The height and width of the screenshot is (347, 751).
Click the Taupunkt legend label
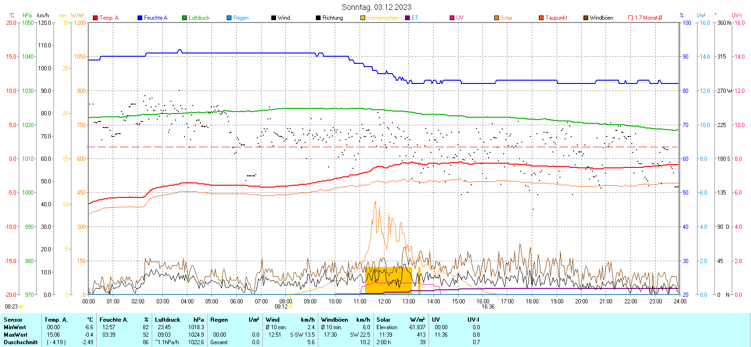(556, 18)
